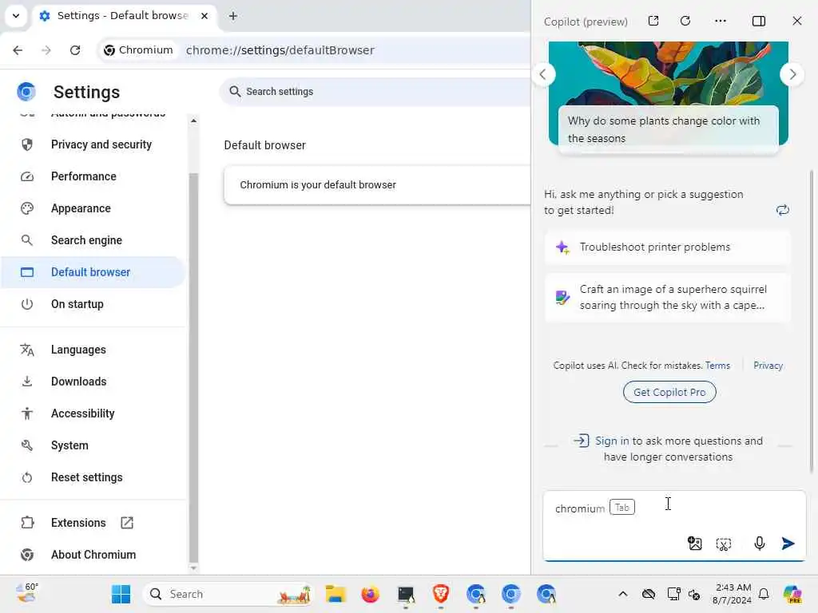Toggle Copilot split-pane layout icon
Image resolution: width=818 pixels, height=613 pixels.
point(759,21)
